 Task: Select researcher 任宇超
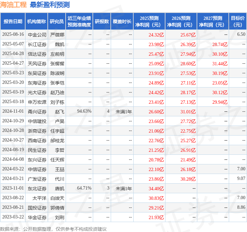[57, 131]
